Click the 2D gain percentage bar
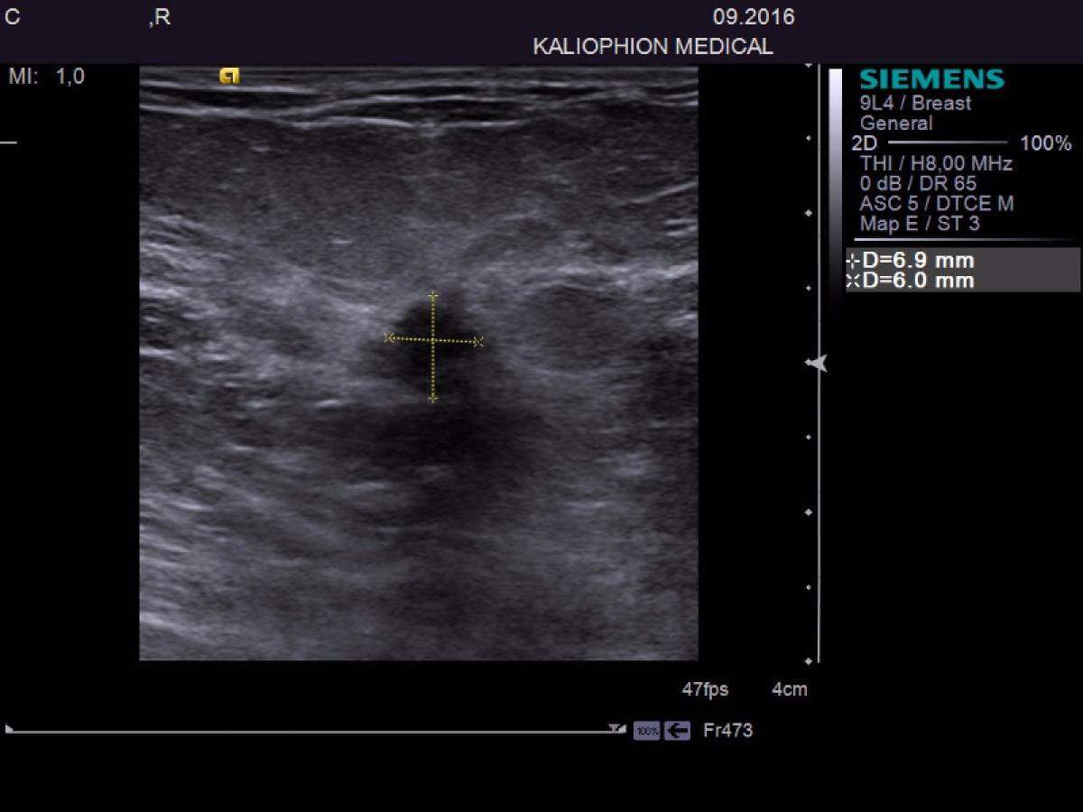The image size is (1083, 812). pyautogui.click(x=948, y=143)
